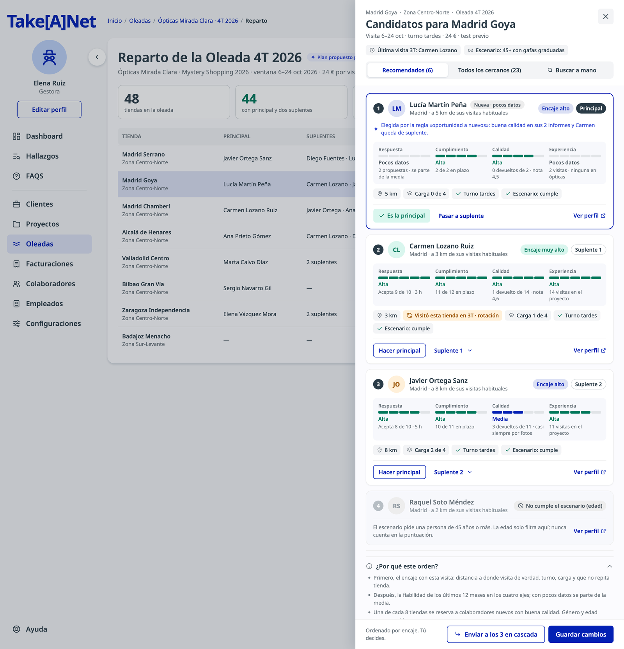Click the LM avatar of Lucía Martín Peña
Viewport: 624px width, 649px height.
(x=397, y=109)
